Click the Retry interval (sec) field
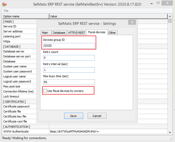Viewport: 175px width, 142px height. 69,70
